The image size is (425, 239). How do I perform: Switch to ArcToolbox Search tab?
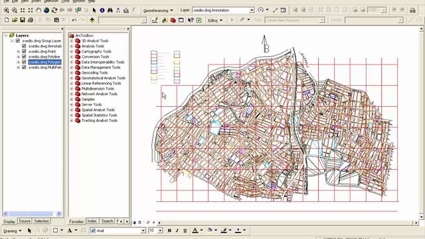[107, 221]
